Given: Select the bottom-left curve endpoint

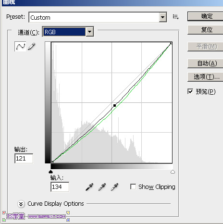Looking at the screenshot, I should 52,162.
